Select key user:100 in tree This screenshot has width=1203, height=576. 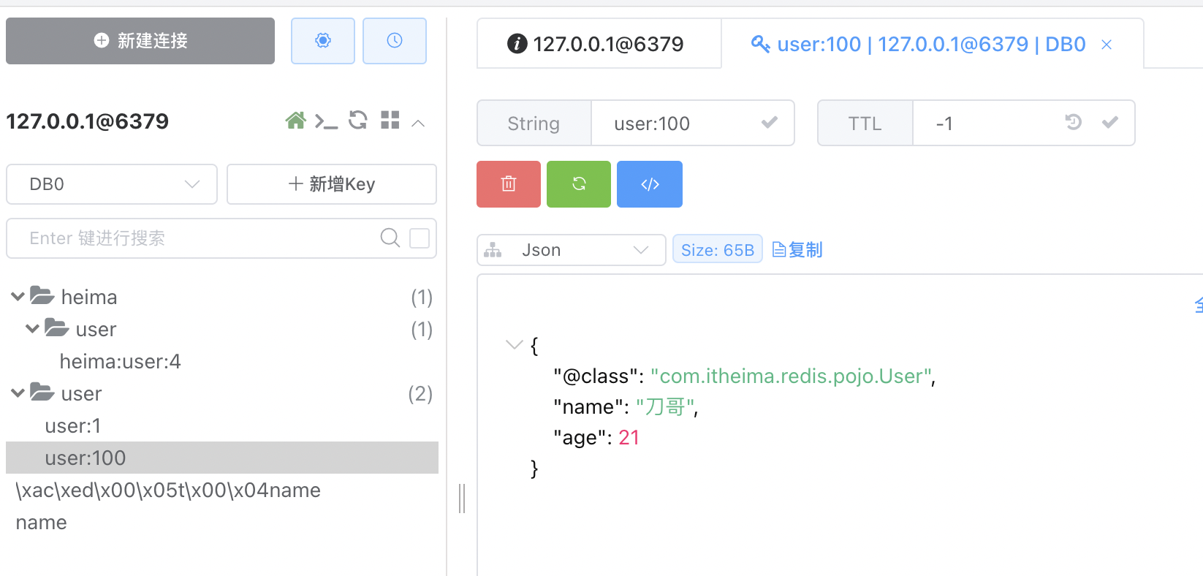[222, 458]
